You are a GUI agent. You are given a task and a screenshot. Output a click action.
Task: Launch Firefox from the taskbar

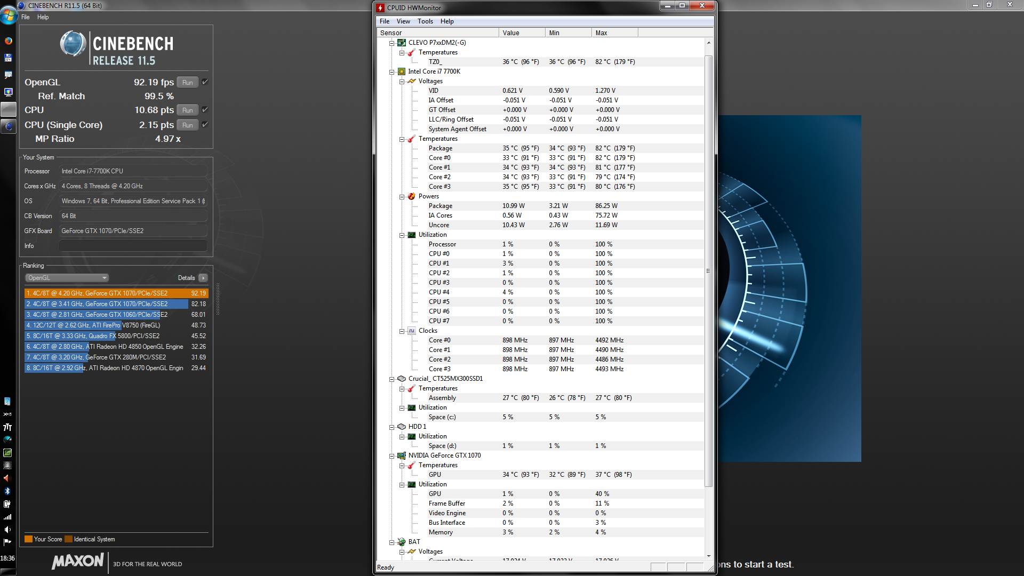(x=8, y=41)
